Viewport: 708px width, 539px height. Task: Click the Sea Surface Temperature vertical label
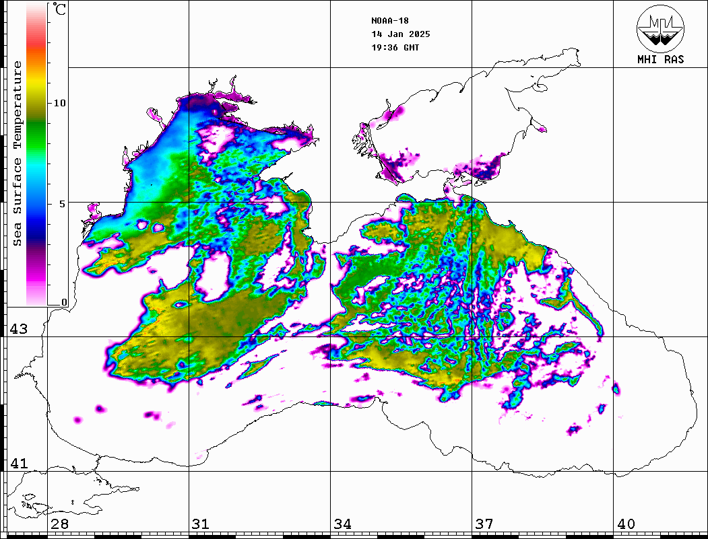tap(17, 154)
